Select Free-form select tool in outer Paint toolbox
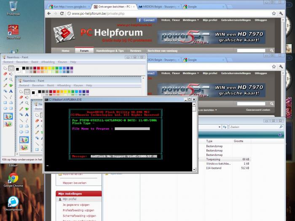Image resolution: width=295 pixels, height=221 pixels. coord(5,68)
